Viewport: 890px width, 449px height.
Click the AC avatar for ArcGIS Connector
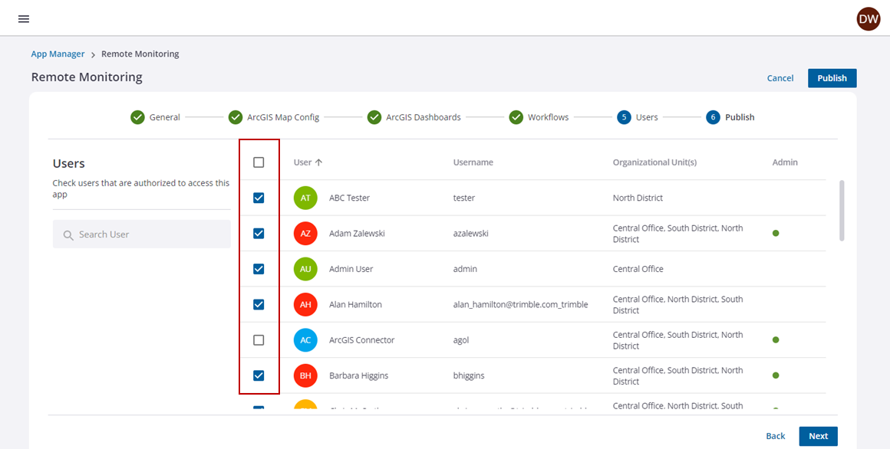[x=305, y=340]
